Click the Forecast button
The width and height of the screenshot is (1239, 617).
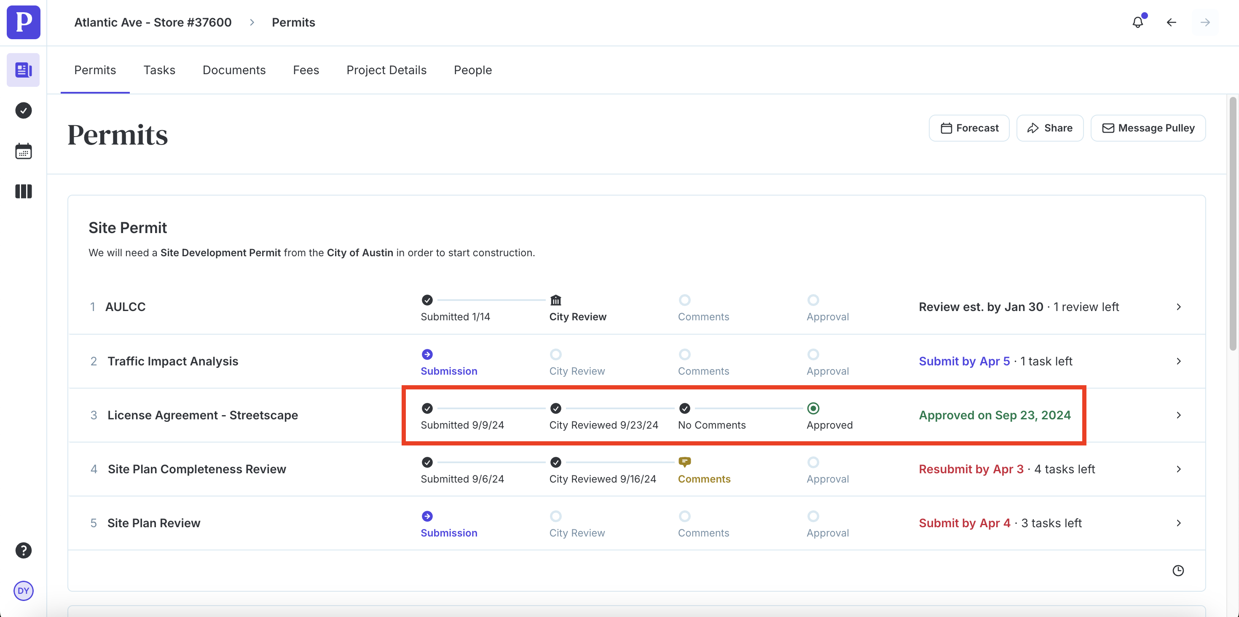(969, 128)
